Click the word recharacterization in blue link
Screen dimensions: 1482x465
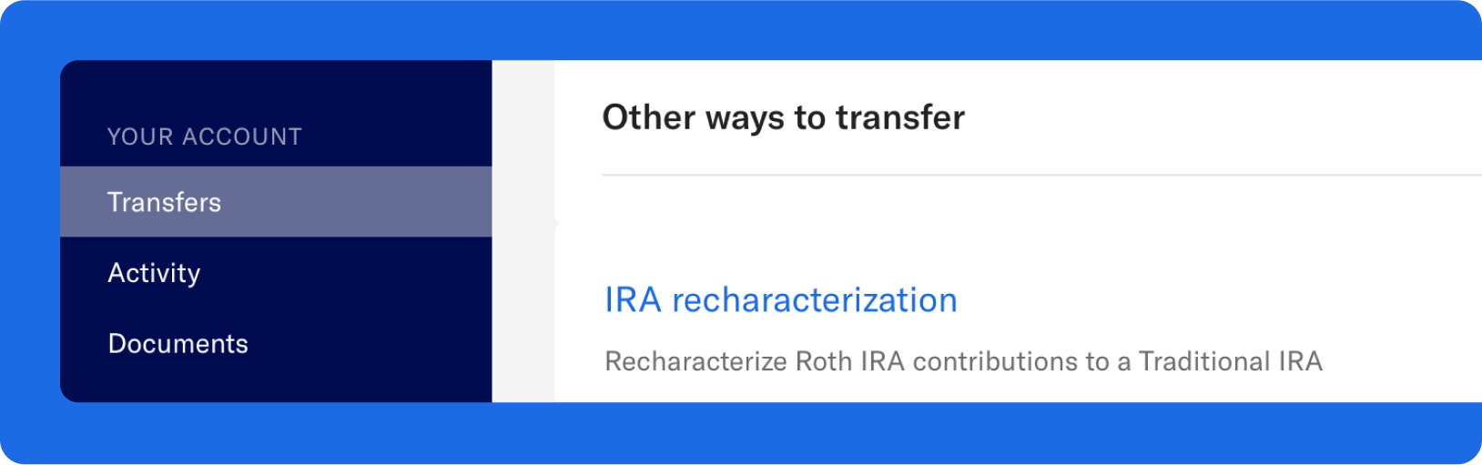pos(815,300)
